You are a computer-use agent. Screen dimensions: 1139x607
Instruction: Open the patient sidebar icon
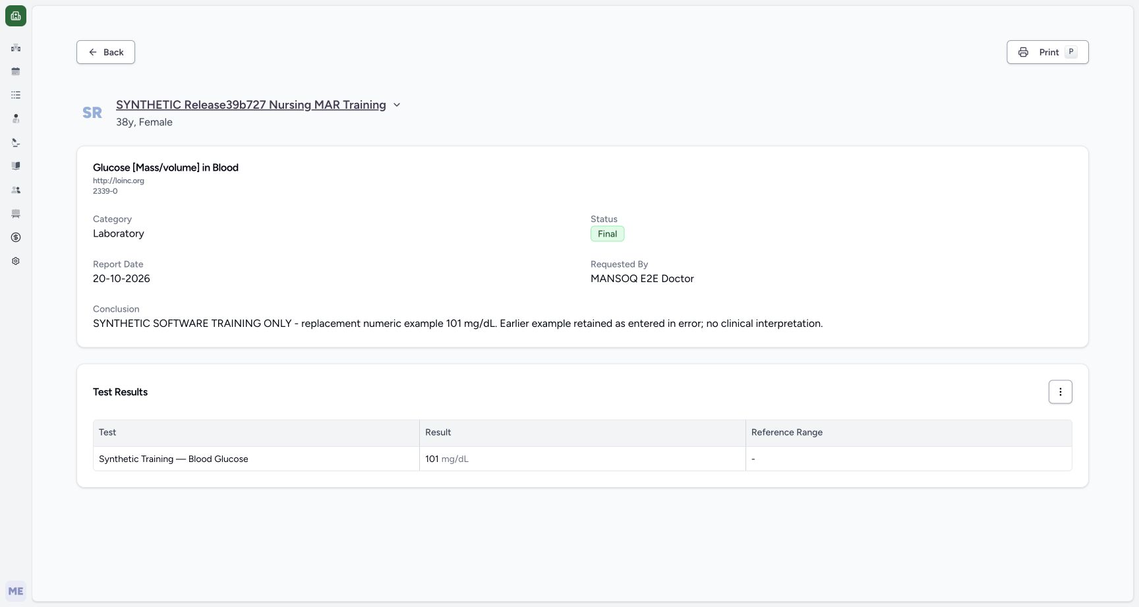tap(16, 119)
